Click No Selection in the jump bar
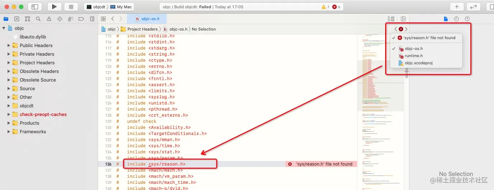 coord(204,29)
